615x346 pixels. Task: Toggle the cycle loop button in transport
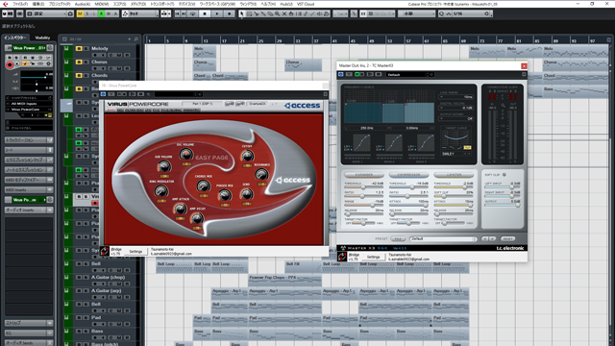[192, 13]
